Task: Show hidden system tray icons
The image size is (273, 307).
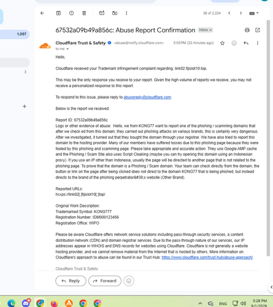Action: tap(200, 303)
